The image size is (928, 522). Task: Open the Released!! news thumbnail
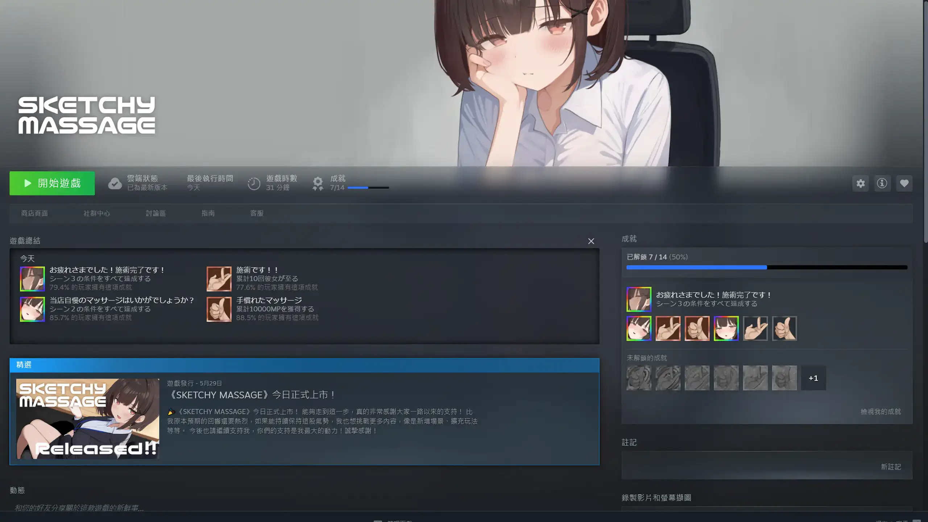click(x=88, y=419)
